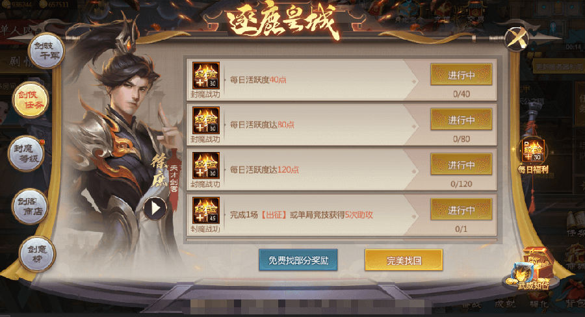Viewport: 585px width, 317px height.
Task: Open the 封魔等级 side tab
Action: (x=26, y=153)
